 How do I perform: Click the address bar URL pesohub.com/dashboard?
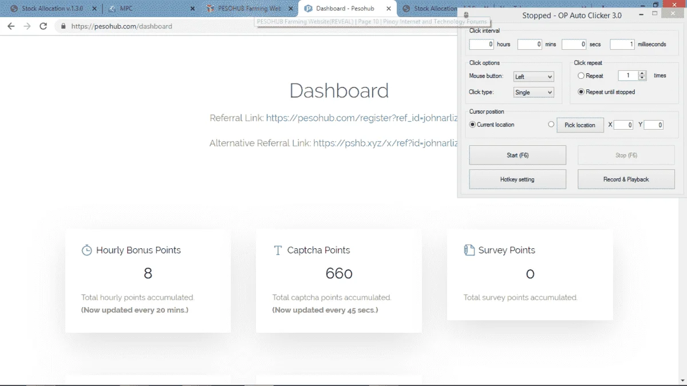click(x=121, y=26)
